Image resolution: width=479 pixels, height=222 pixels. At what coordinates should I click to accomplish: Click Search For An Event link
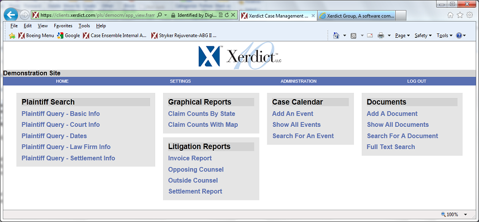click(x=303, y=136)
